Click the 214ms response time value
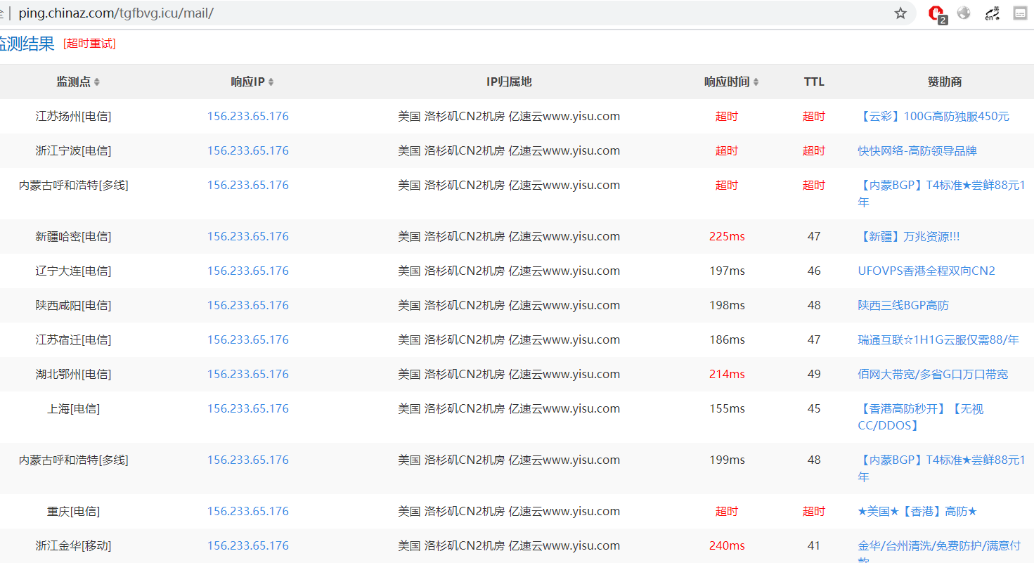This screenshot has height=563, width=1034. 727,375
